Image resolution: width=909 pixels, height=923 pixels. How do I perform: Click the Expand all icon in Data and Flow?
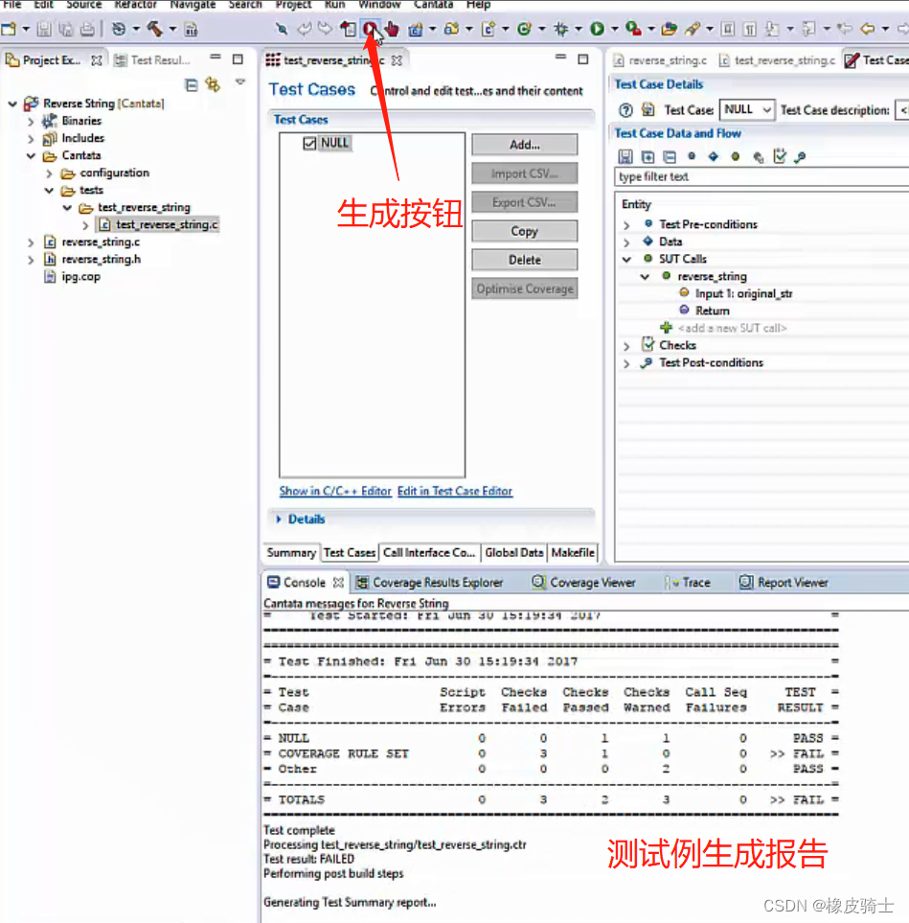pos(648,156)
